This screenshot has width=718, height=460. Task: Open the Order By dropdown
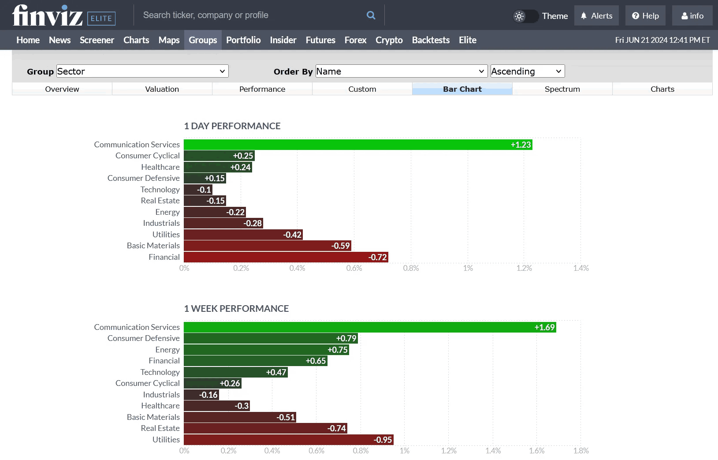coord(401,71)
